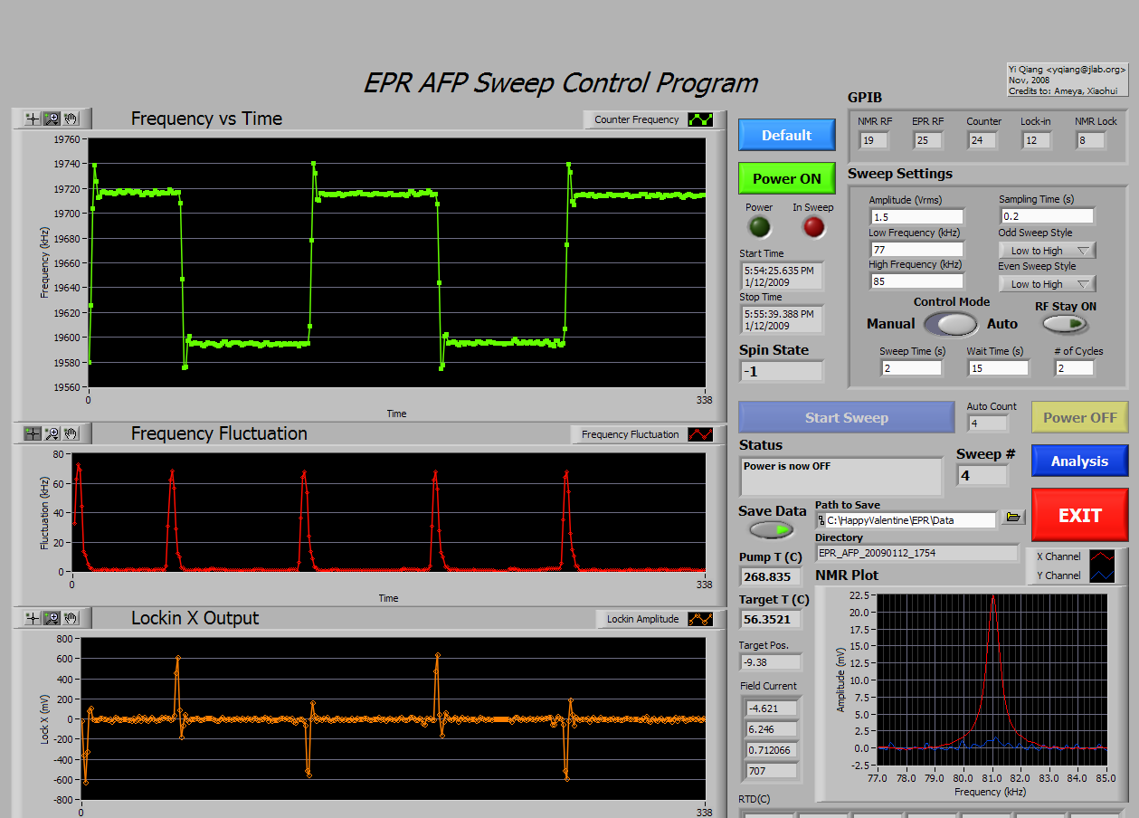Click the Target T (C) value 56.3521

point(769,620)
